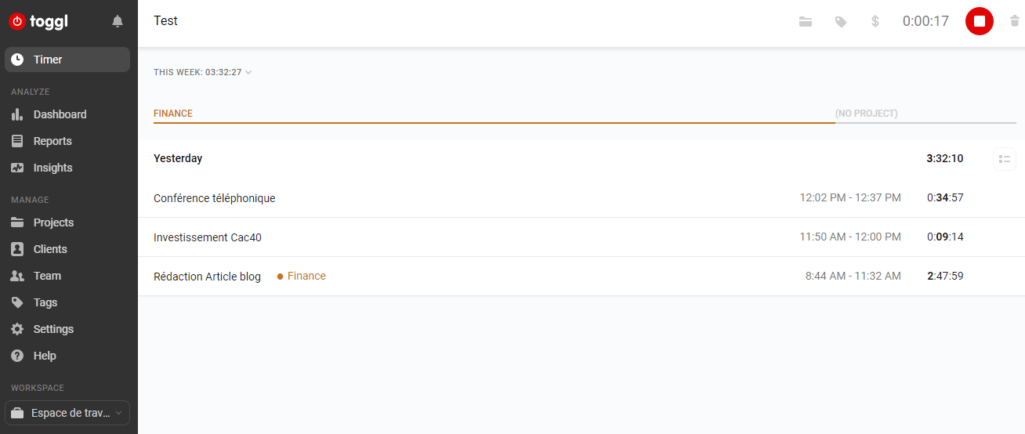Click the Toggl logo
This screenshot has width=1025, height=434.
pos(39,21)
